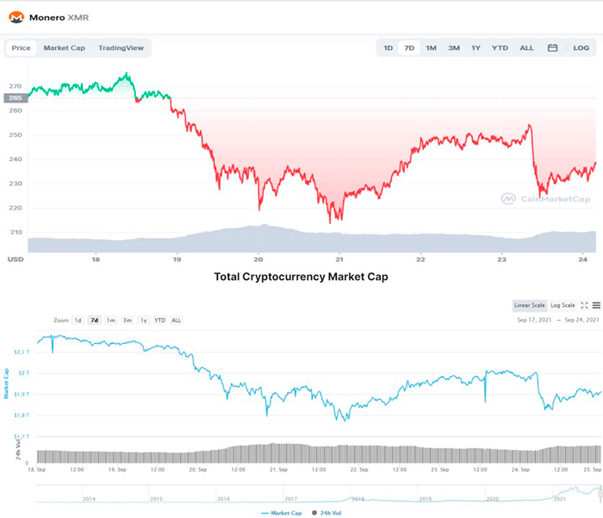
Task: Set market cap zoom to 1y
Action: pyautogui.click(x=143, y=320)
